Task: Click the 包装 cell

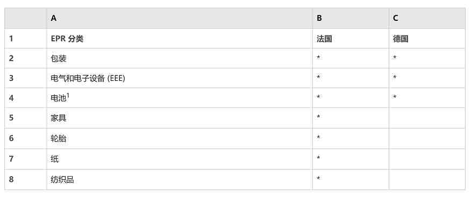Action: [x=180, y=58]
